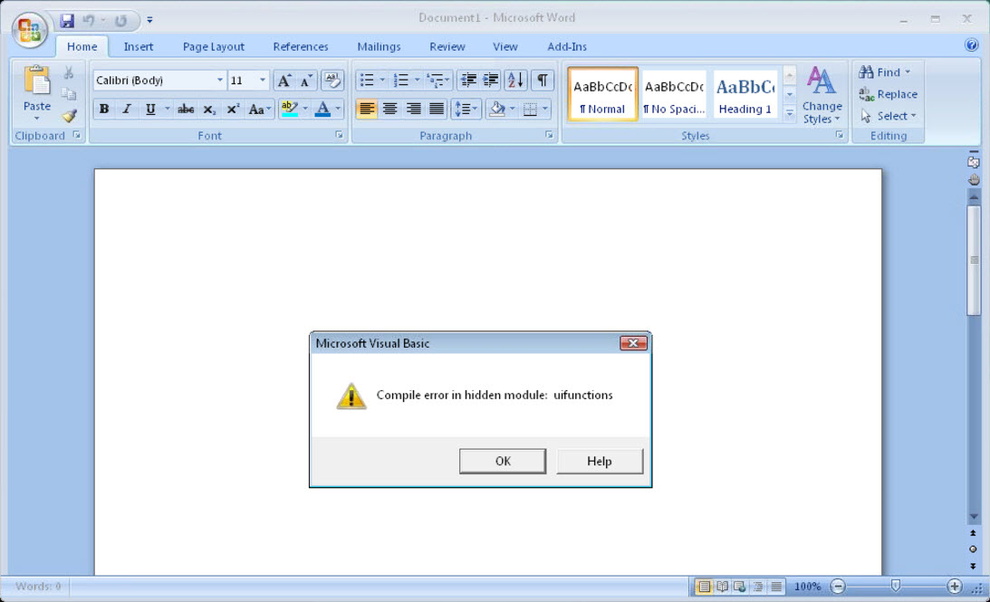Center the paragraph text
Image resolution: width=990 pixels, height=602 pixels.
pyautogui.click(x=390, y=110)
